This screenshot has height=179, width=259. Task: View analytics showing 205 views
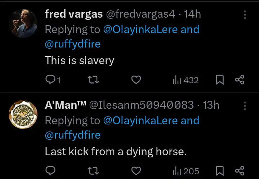186,170
